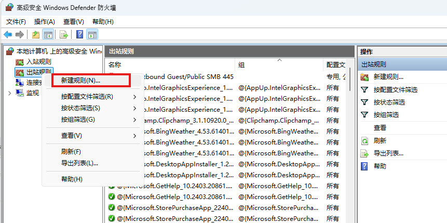Screen dimensions: 447x223
Task: Click the 刷新 icon in the Actions pane
Action: pos(364,141)
